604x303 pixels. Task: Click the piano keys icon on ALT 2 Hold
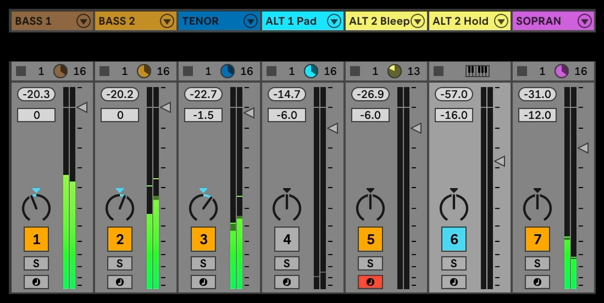pos(477,71)
